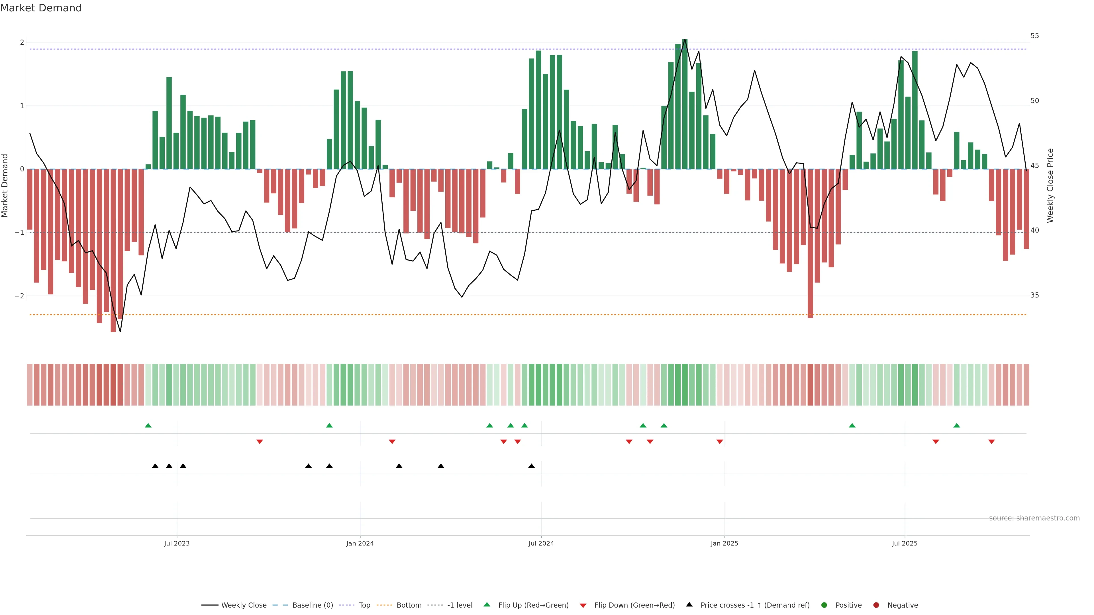Click the rightmost black price-cross triangle marker
The image size is (1094, 615).
click(x=531, y=466)
